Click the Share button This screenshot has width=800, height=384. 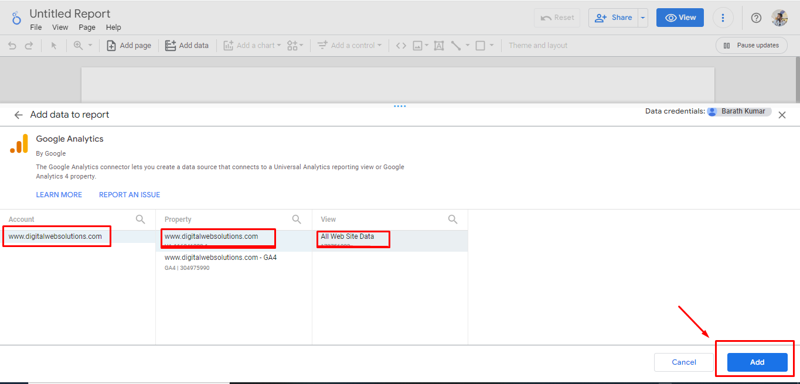(x=614, y=18)
